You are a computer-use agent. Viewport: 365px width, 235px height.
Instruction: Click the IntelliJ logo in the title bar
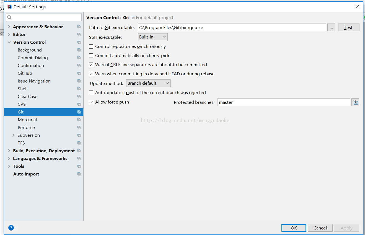click(x=9, y=7)
